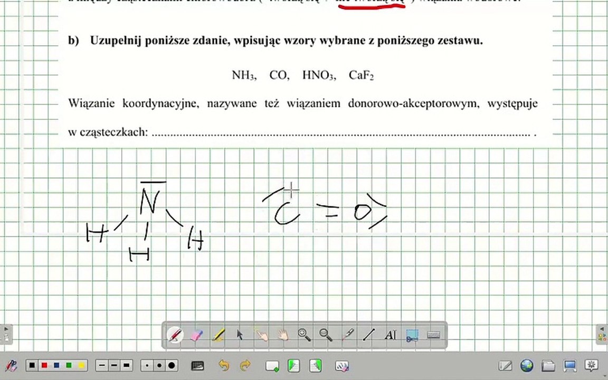The height and width of the screenshot is (380, 608).
Task: Select the pink eraser tool
Action: [197, 335]
